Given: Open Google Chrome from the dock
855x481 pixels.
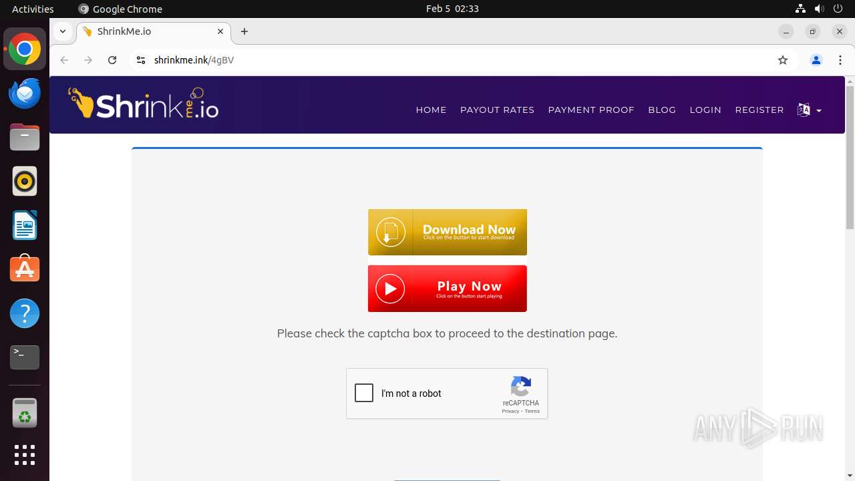Looking at the screenshot, I should 25,49.
